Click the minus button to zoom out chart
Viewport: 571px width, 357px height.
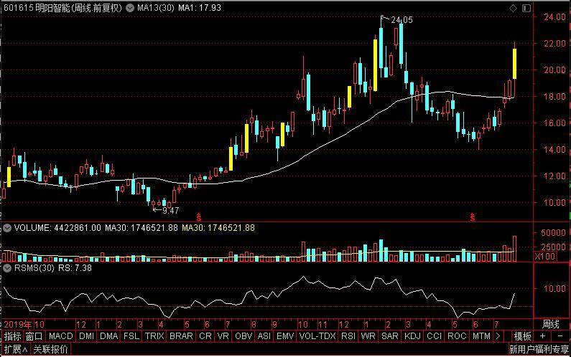(x=559, y=336)
